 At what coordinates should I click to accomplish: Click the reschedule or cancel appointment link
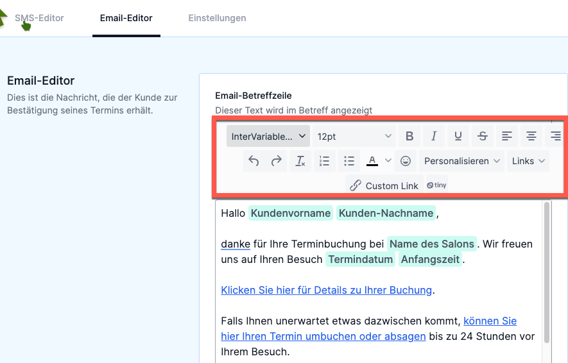pyautogui.click(x=323, y=336)
